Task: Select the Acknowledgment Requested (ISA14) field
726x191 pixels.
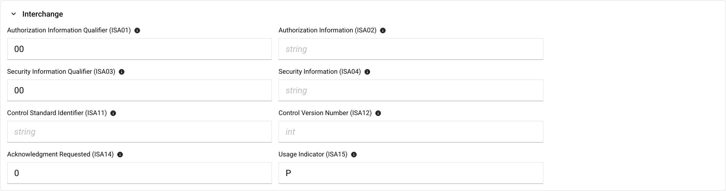Action: click(139, 173)
